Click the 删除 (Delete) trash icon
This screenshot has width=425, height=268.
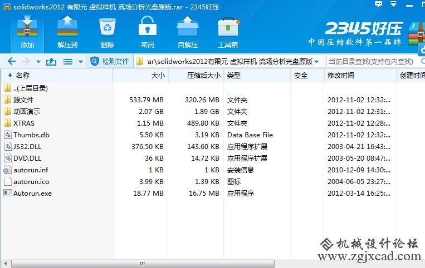[x=108, y=32]
